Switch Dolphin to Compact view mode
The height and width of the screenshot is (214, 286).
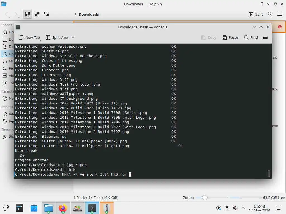pyautogui.click(x=37, y=14)
